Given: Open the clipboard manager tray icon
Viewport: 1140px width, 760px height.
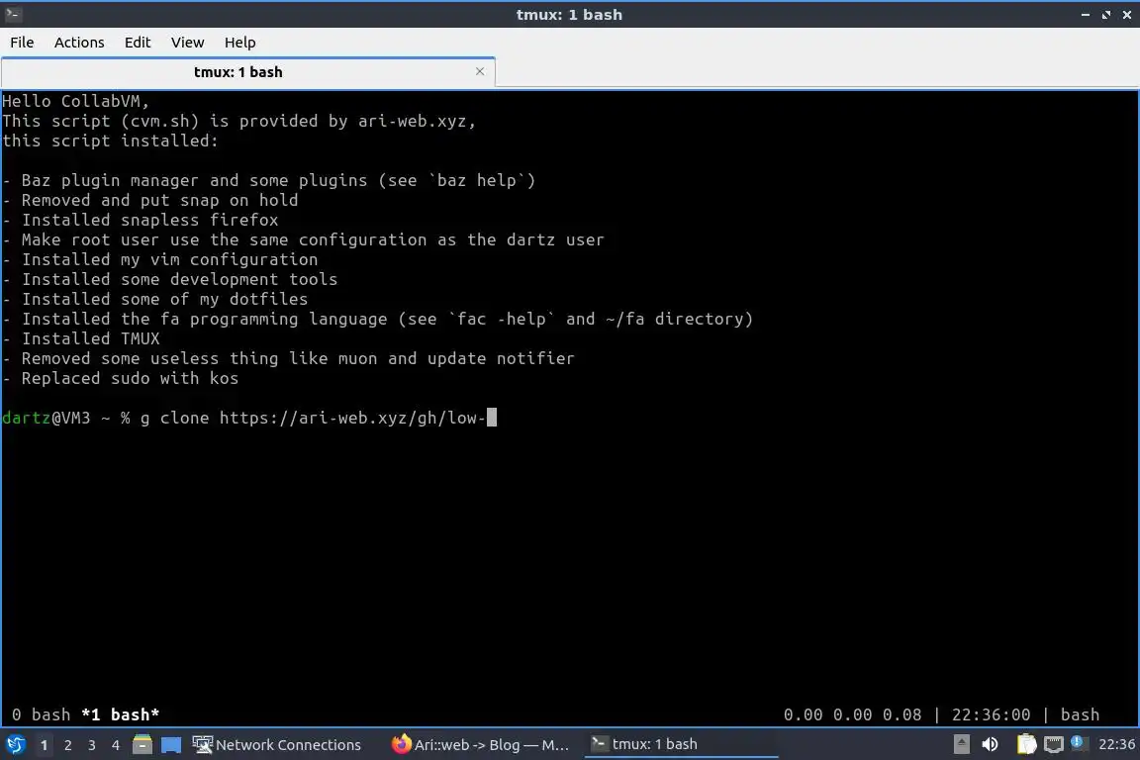Looking at the screenshot, I should (x=1026, y=744).
